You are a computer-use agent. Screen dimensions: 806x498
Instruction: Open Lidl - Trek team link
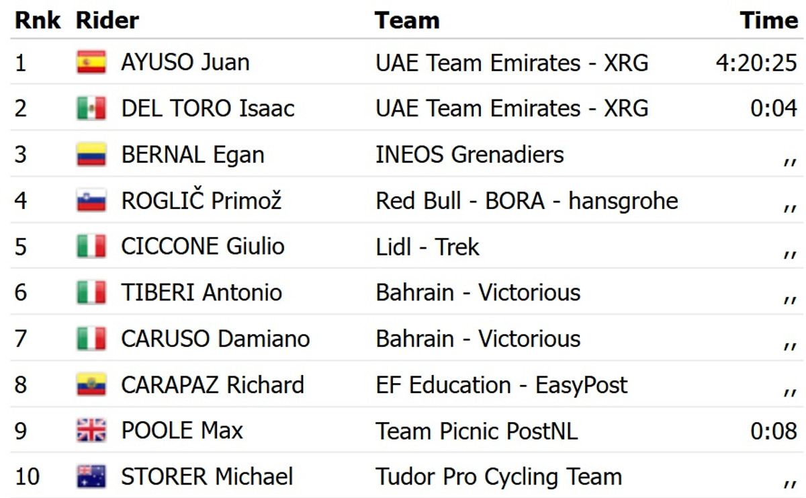coord(427,247)
